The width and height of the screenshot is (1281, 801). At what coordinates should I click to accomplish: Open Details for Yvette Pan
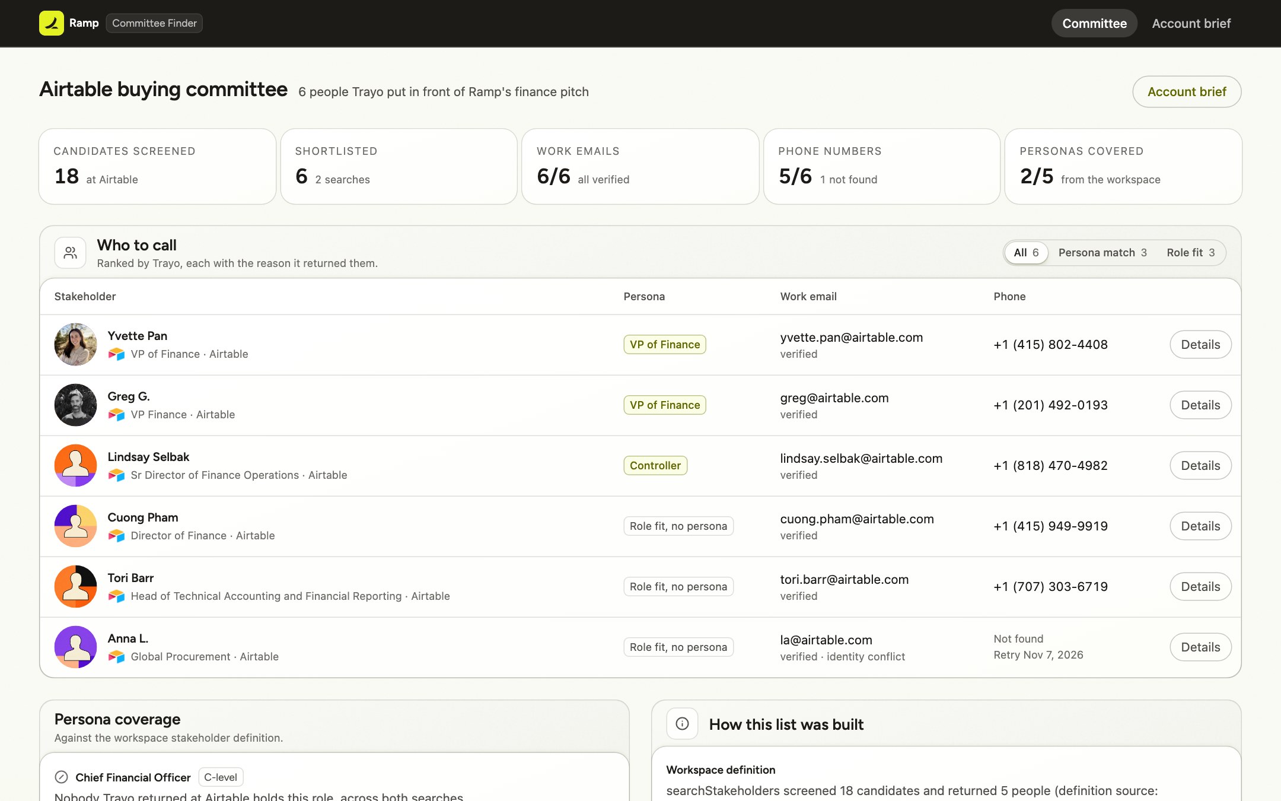pyautogui.click(x=1200, y=345)
